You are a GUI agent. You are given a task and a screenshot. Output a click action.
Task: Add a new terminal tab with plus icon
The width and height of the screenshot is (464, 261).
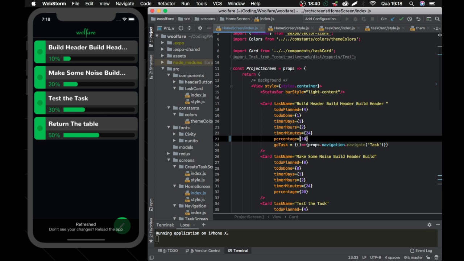point(203,225)
